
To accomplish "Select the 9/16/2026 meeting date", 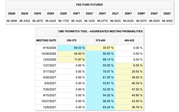I will [46, 48].
